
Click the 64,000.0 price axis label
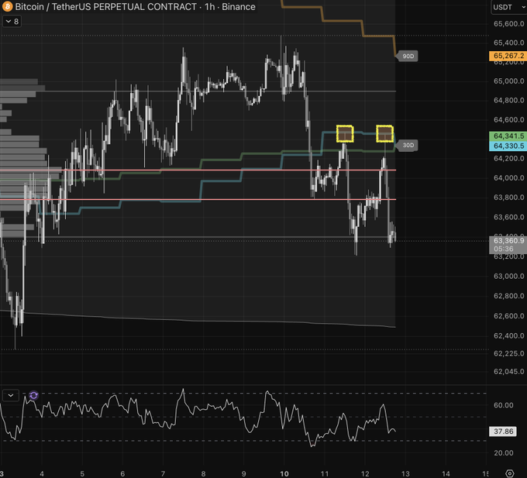tap(508, 178)
